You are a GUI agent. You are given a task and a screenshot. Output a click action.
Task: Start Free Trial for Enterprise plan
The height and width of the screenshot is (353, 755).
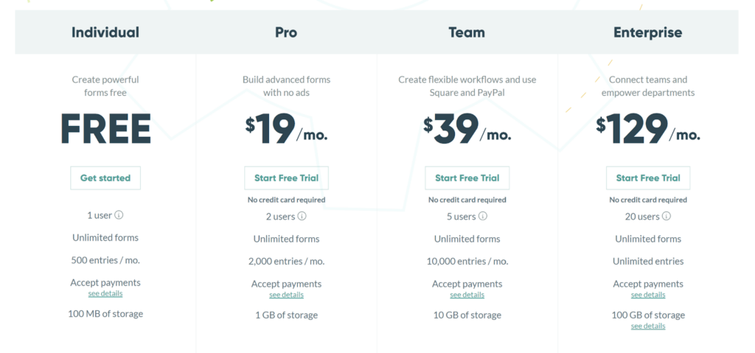[648, 178]
